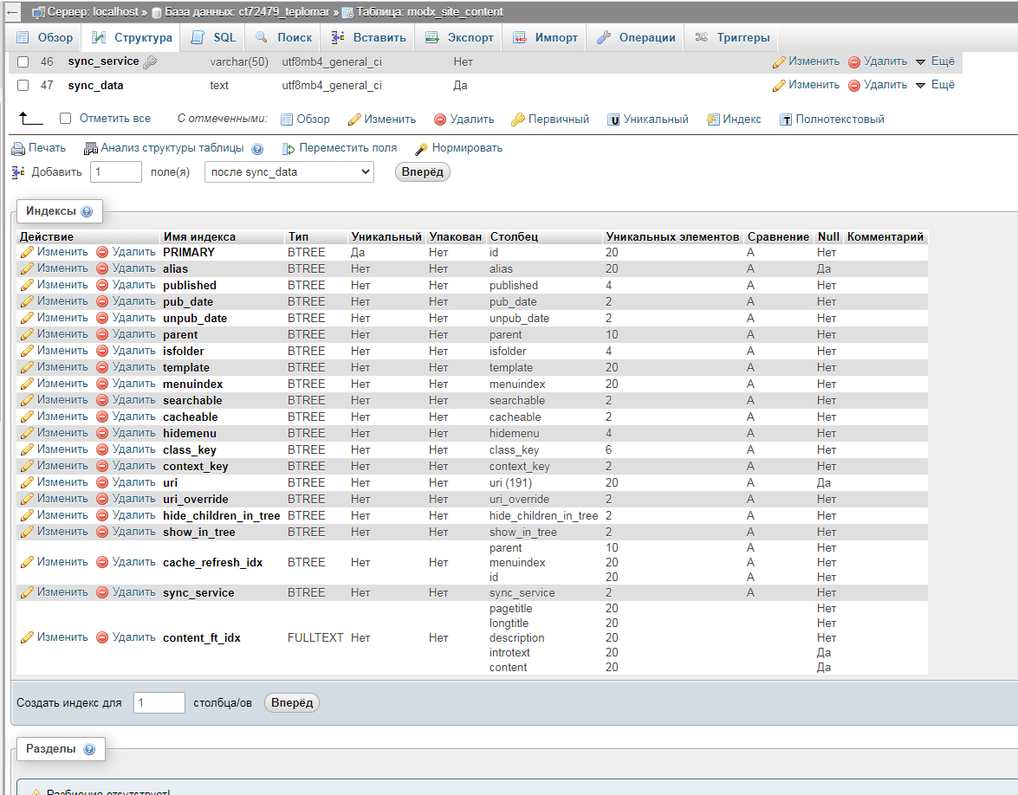Open the Импорт tab
The width and height of the screenshot is (1018, 795).
[x=545, y=37]
